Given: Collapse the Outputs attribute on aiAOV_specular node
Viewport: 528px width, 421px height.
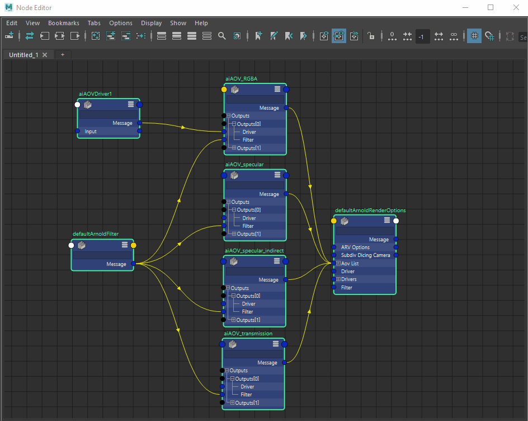Looking at the screenshot, I should (228, 202).
